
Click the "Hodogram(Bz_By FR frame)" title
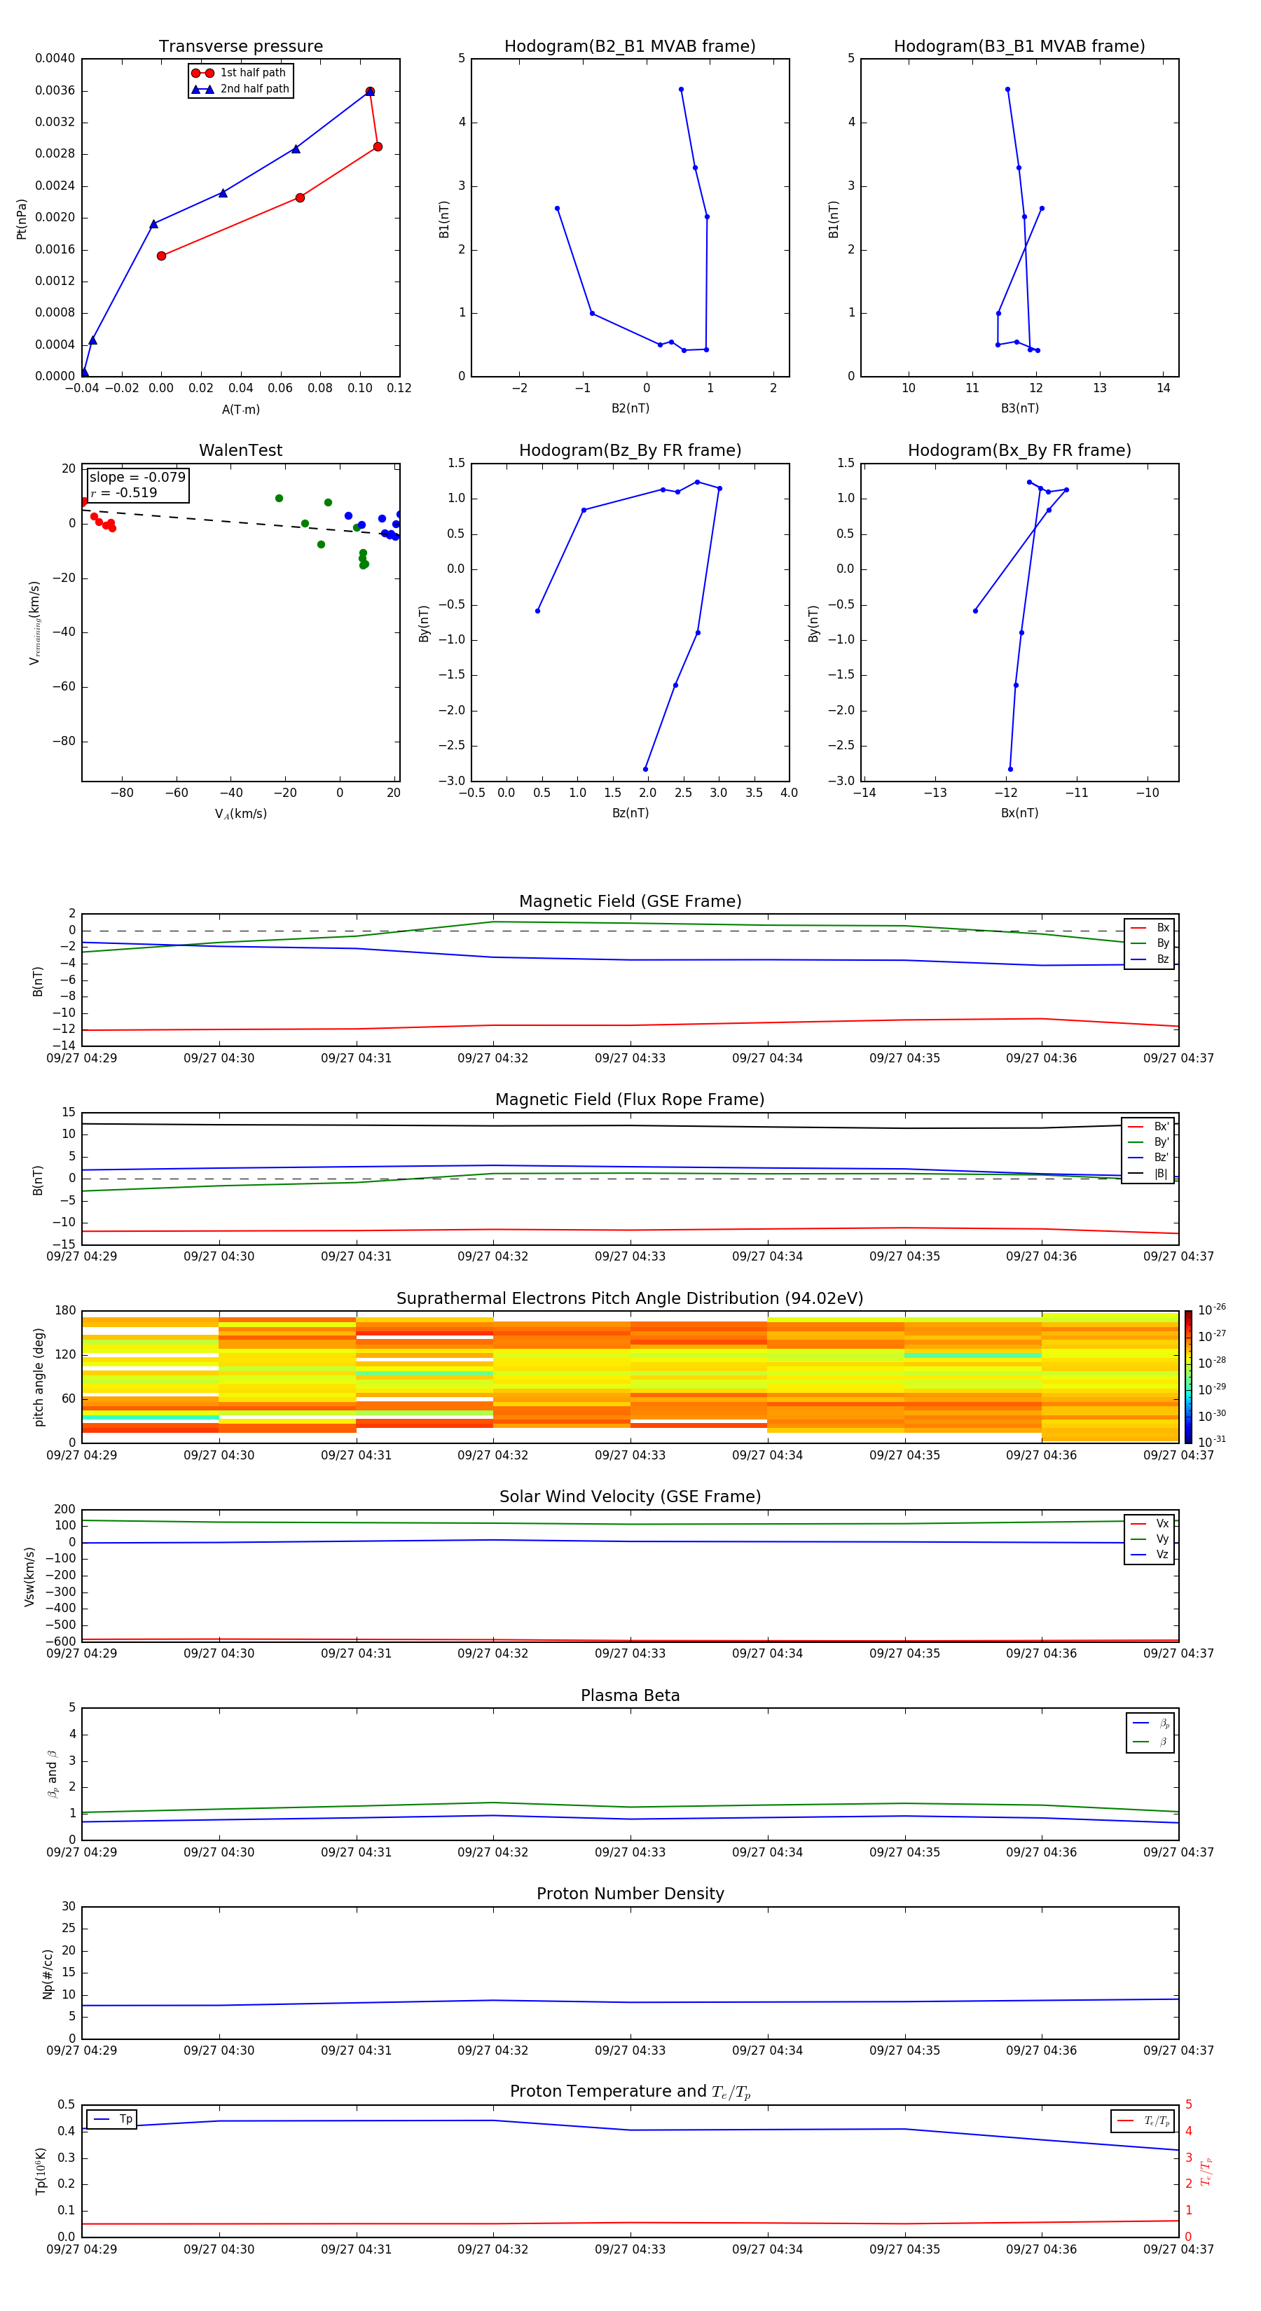click(x=630, y=450)
